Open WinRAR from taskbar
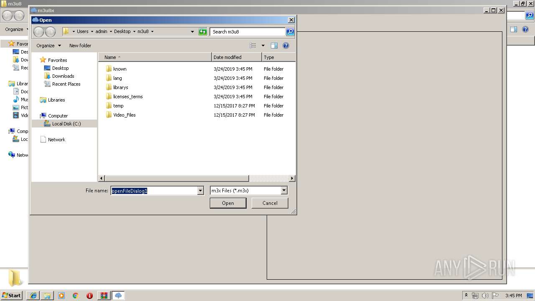Viewport: 535px width, 301px height. point(104,296)
